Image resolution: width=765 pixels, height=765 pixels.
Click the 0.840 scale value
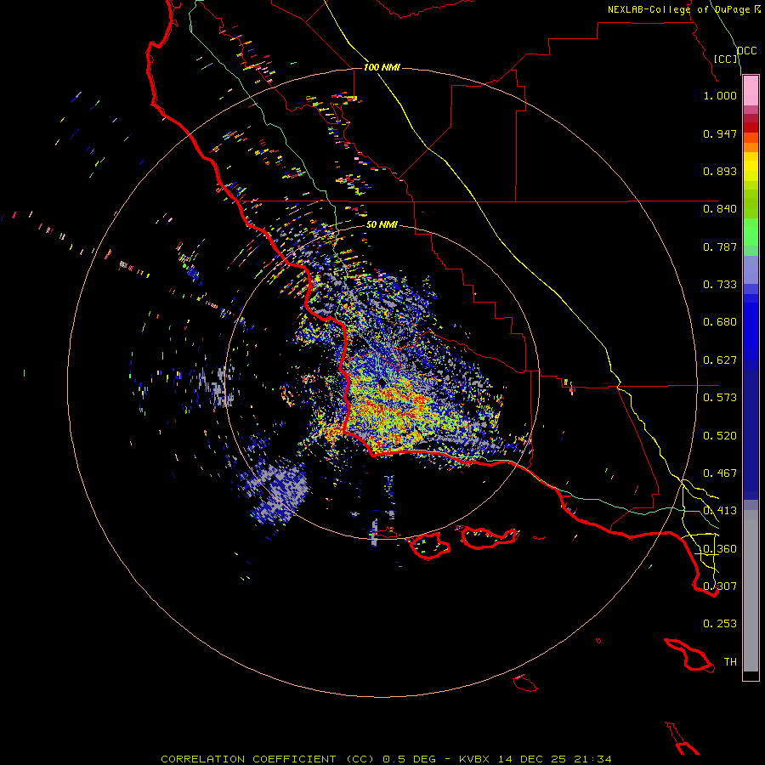pos(720,209)
